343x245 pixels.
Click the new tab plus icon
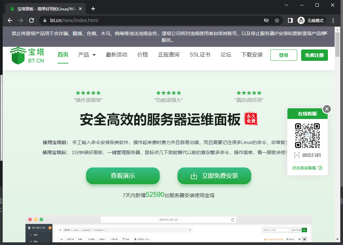point(93,9)
